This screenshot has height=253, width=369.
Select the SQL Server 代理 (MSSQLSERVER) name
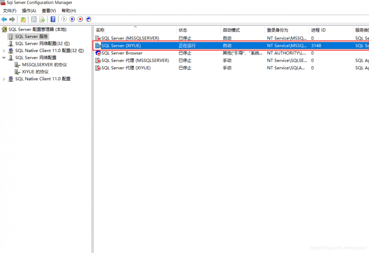coord(135,61)
